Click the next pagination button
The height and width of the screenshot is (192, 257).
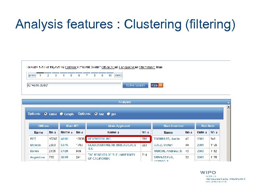pos(118,75)
